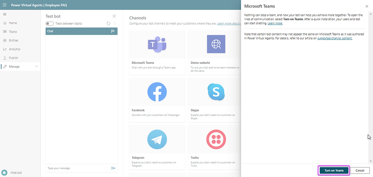The height and width of the screenshot is (177, 373).
Task: Click the Analytics chart icon
Action: [5, 49]
